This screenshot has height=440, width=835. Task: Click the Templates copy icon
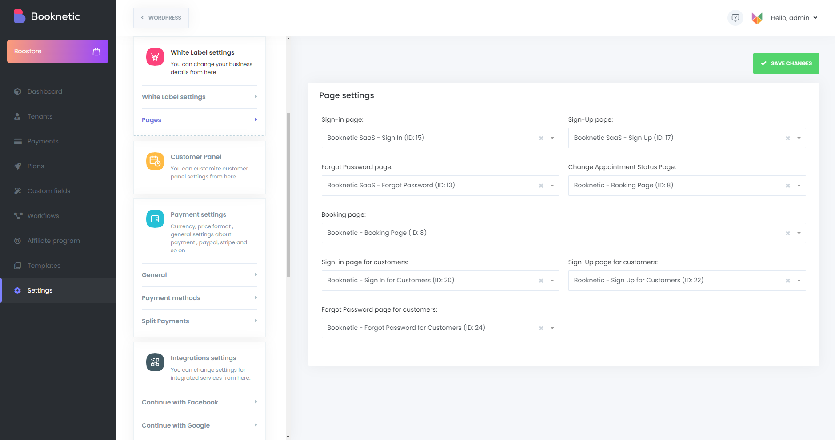click(17, 266)
